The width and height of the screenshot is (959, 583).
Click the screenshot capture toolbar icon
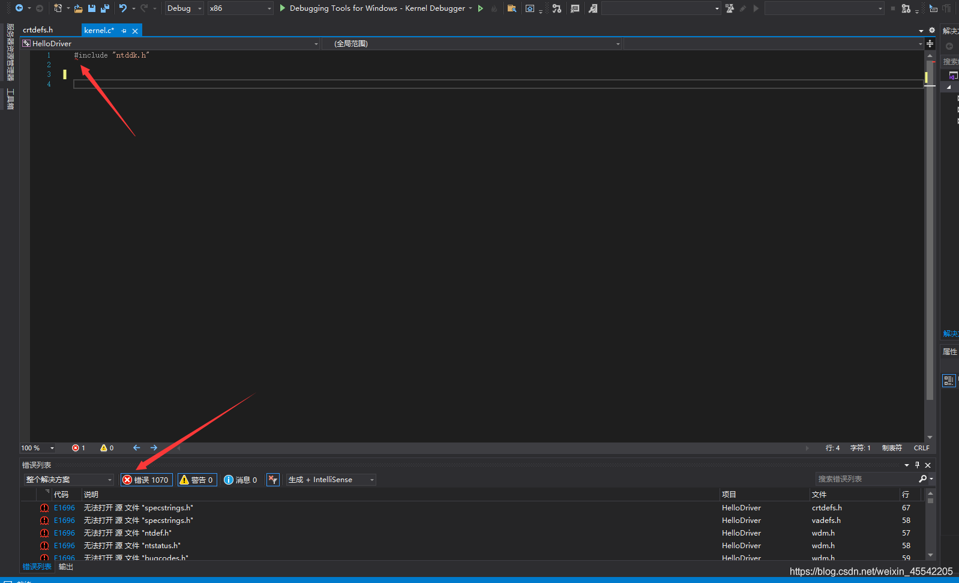[x=530, y=8]
